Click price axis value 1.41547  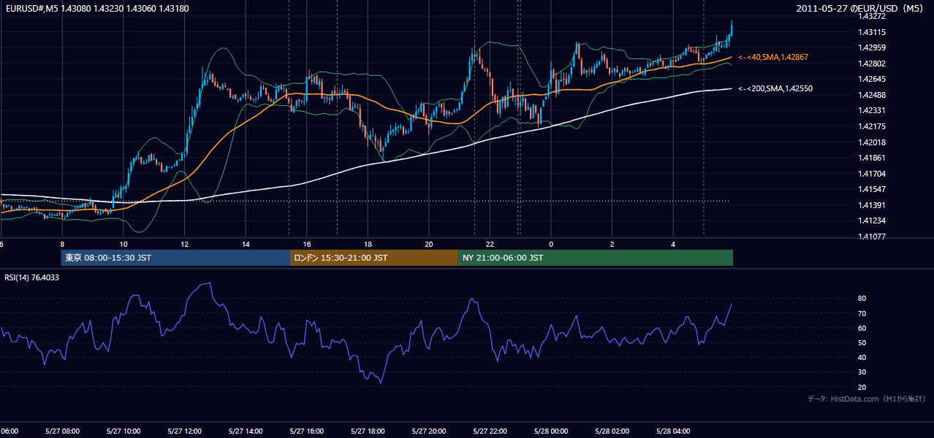coord(872,189)
